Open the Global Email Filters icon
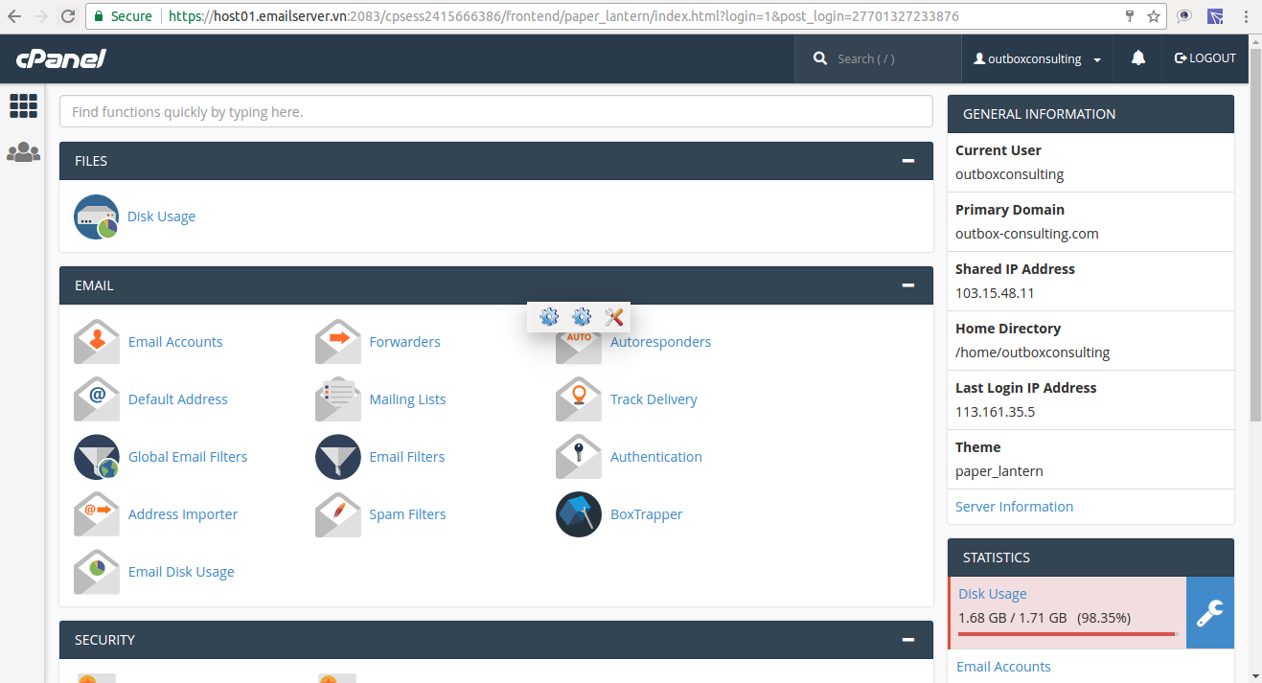1262x683 pixels. pyautogui.click(x=97, y=457)
